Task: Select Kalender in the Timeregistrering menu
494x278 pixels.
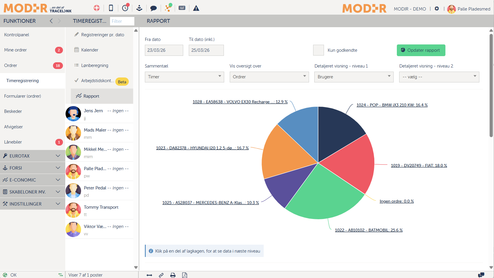Action: [x=90, y=50]
